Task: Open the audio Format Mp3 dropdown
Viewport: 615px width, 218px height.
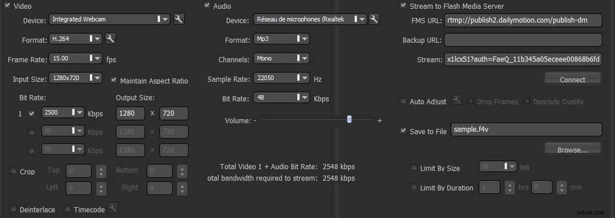Action: pos(281,39)
